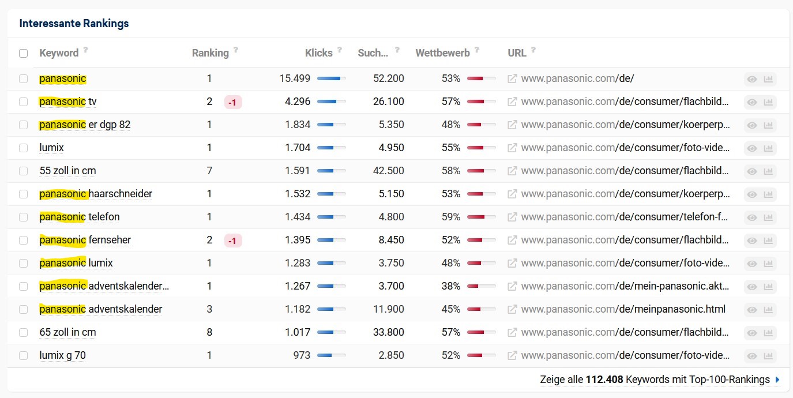Check the box for panasonic er dgp 82
Screen dimensions: 793x398
click(23, 125)
